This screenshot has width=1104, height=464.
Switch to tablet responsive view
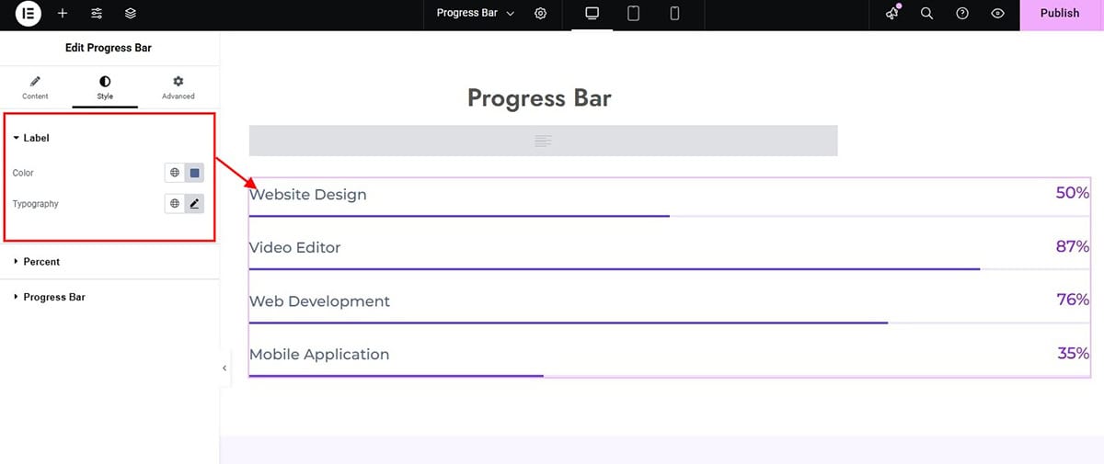(634, 14)
